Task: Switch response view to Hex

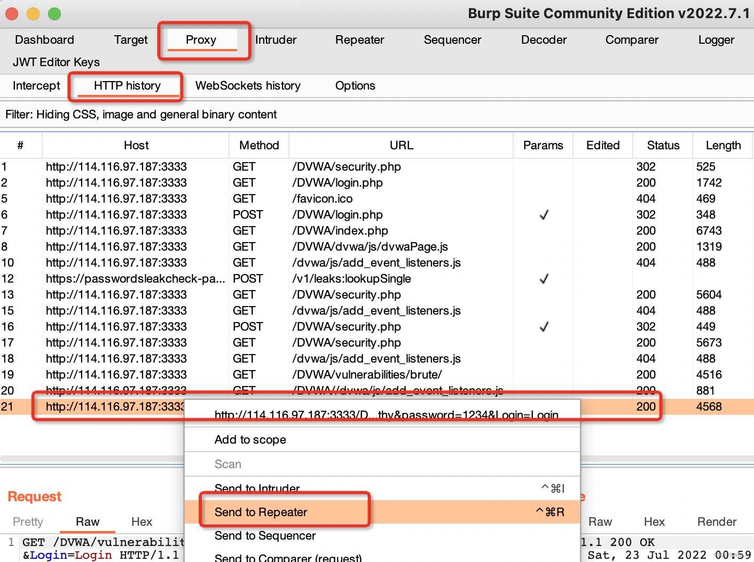Action: coord(654,522)
